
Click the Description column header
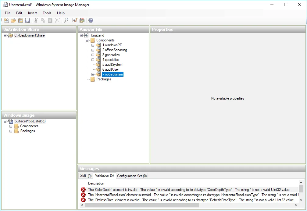click(x=96, y=183)
